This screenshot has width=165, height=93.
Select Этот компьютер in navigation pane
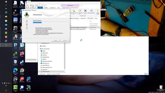click(x=45, y=49)
